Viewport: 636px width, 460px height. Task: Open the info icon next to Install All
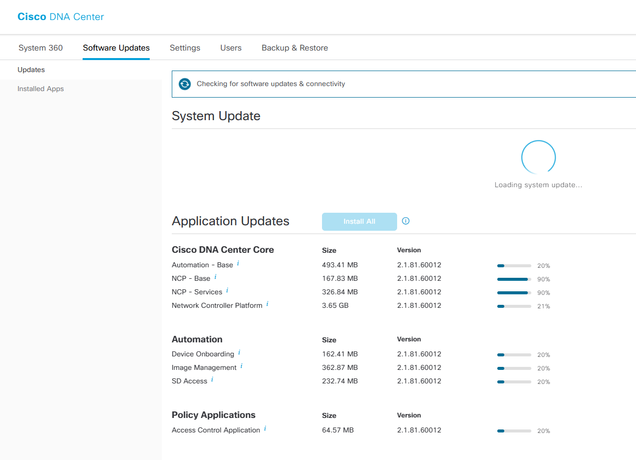[406, 221]
